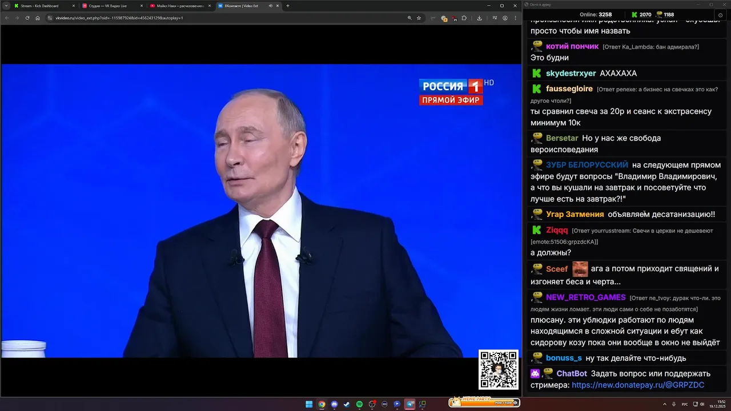Click username bonuss_s in chat
This screenshot has height=411, width=731.
[564, 358]
